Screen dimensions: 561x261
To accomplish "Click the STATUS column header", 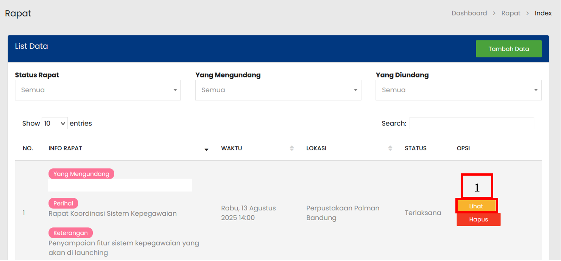I will tap(415, 148).
